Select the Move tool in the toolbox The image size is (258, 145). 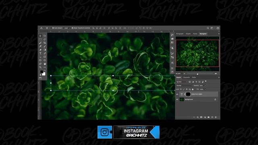coord(40,36)
